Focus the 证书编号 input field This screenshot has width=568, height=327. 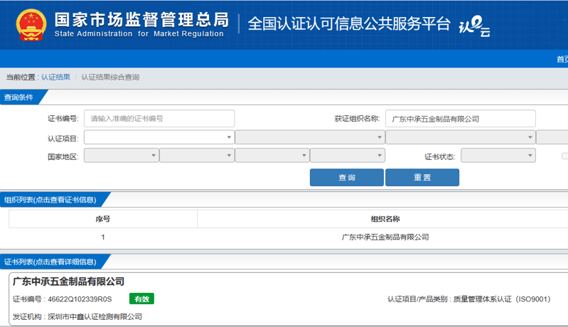159,119
